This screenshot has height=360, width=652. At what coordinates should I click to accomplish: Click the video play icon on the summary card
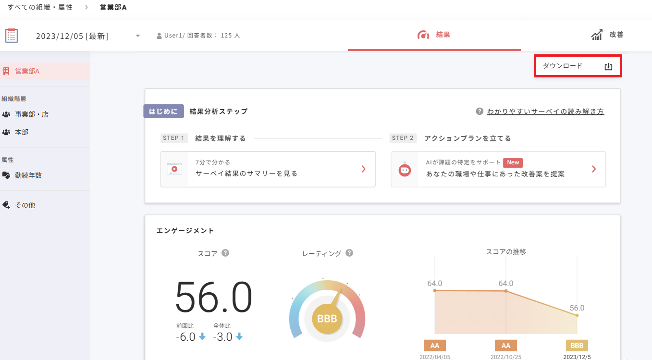[x=174, y=169]
